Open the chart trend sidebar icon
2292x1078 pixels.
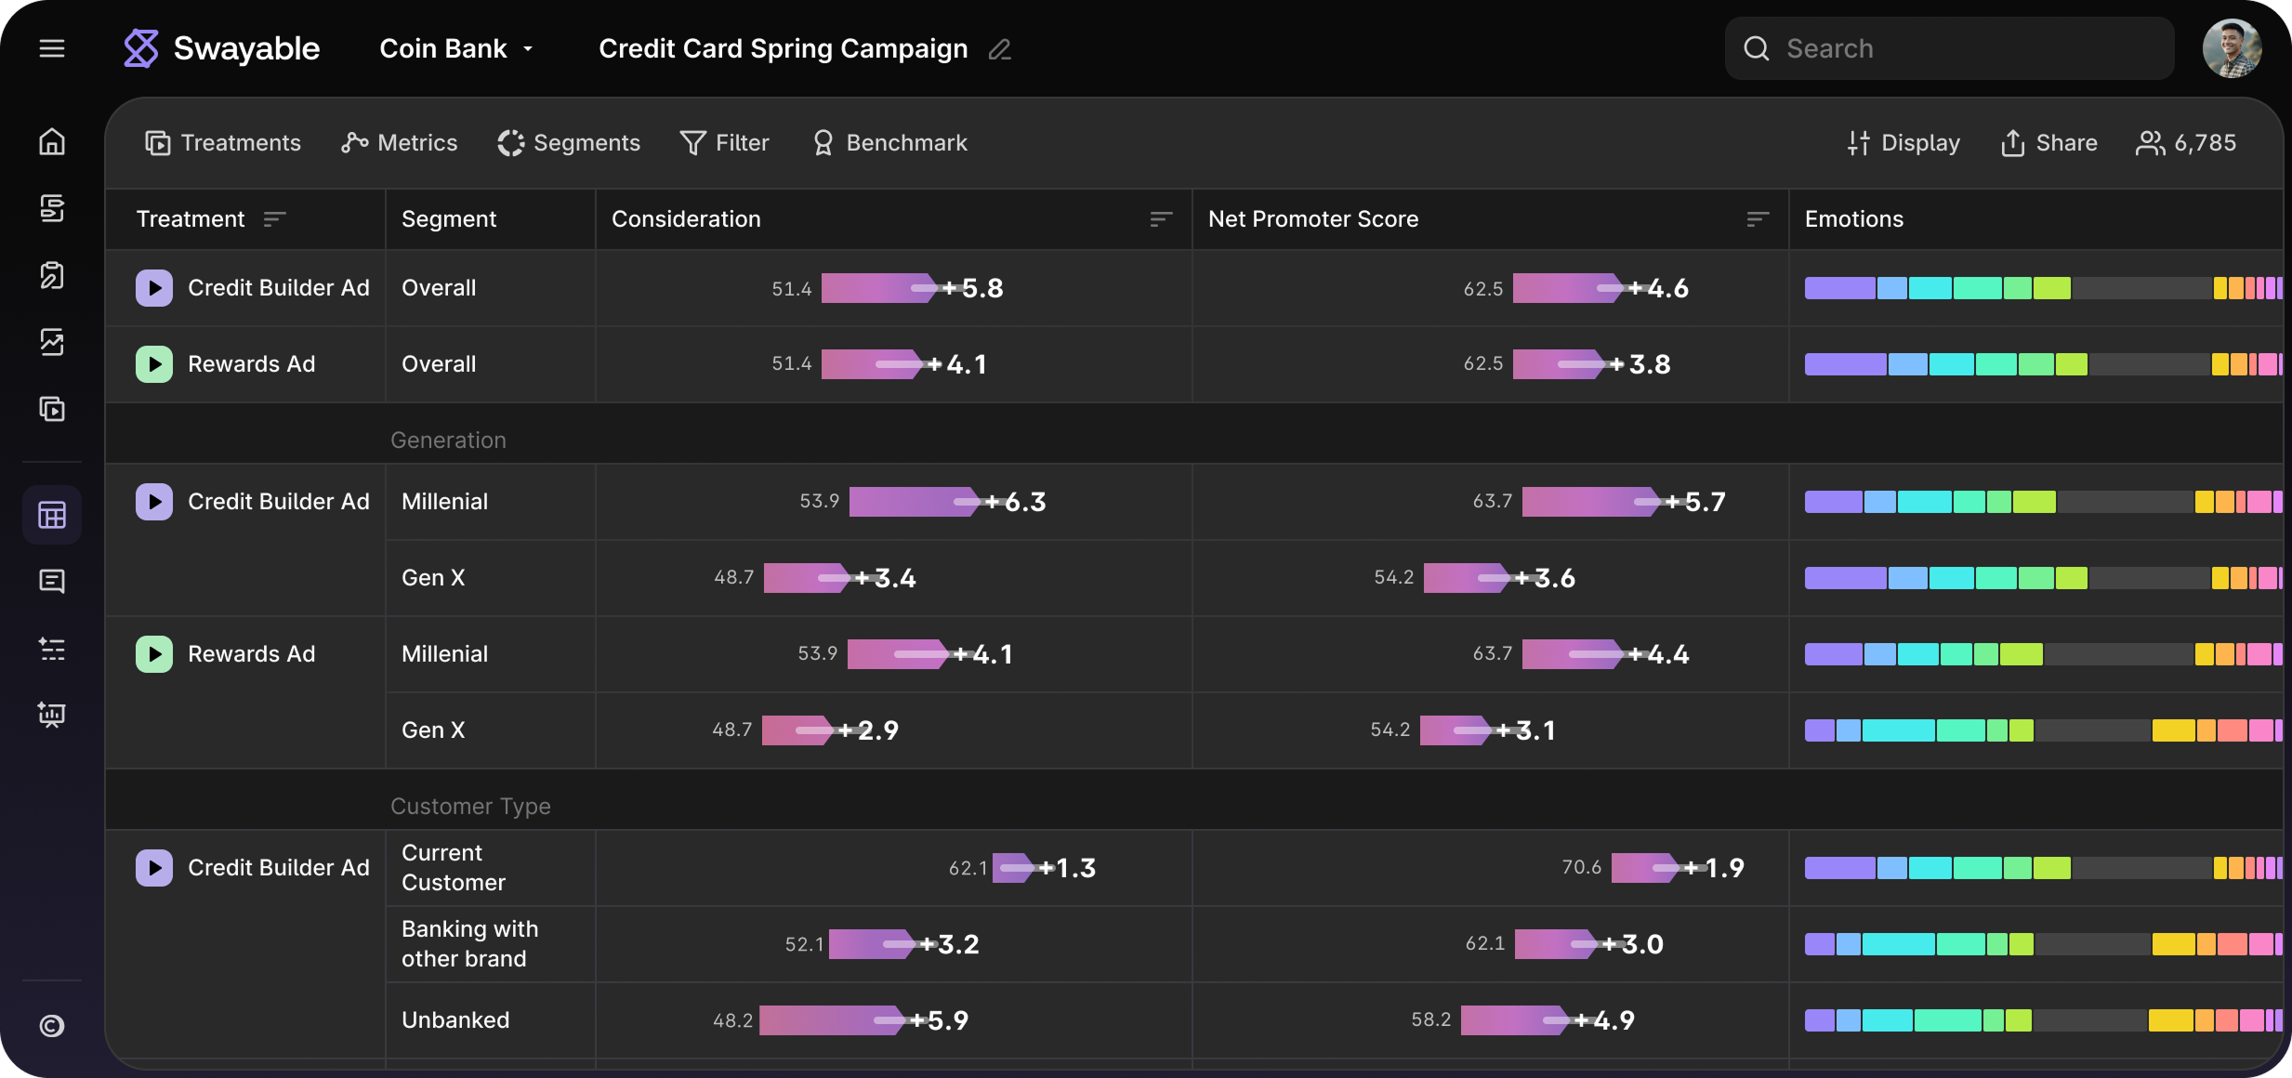52,342
